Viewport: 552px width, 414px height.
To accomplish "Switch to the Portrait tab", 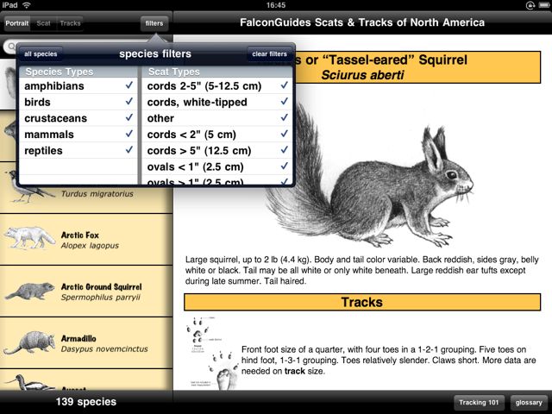I will pos(17,23).
